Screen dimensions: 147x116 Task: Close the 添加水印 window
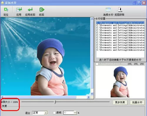pos(144,3)
